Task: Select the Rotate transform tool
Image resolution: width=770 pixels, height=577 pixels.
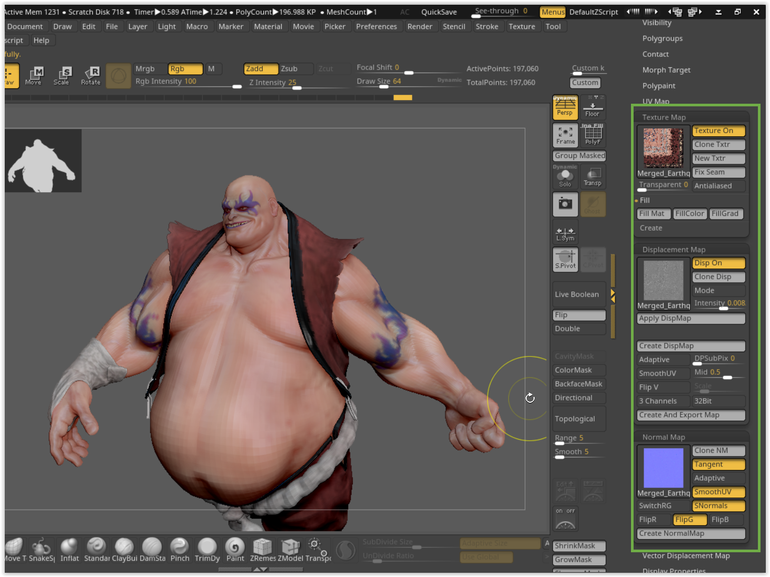Action: coord(91,76)
